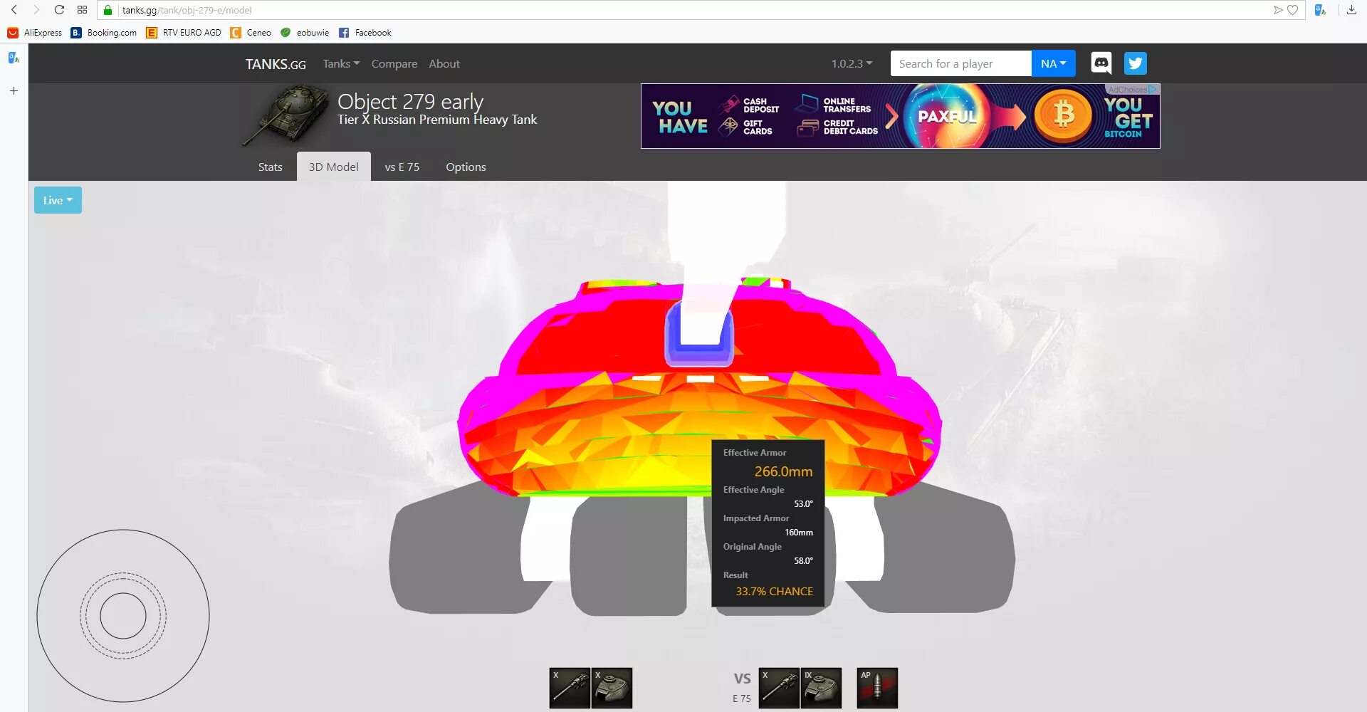Click the 160mm impacted armor value
Screen dimensions: 1367x712
click(798, 532)
